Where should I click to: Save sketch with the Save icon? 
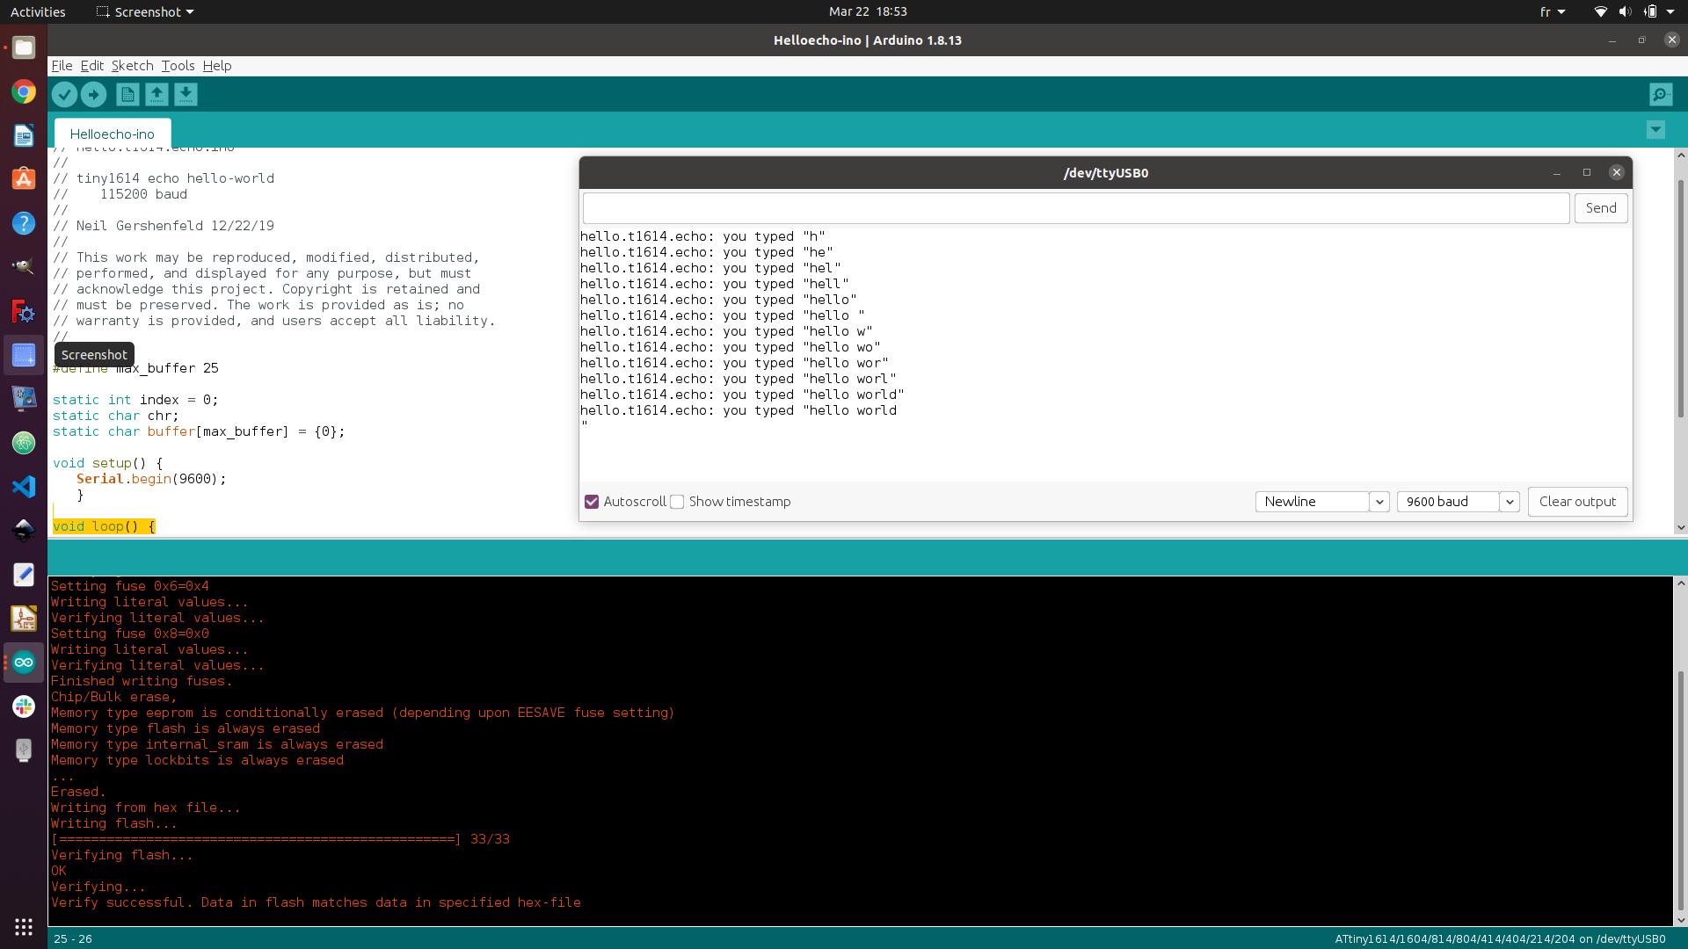tap(186, 94)
